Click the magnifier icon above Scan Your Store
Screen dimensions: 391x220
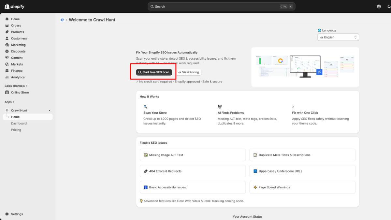coord(145,107)
